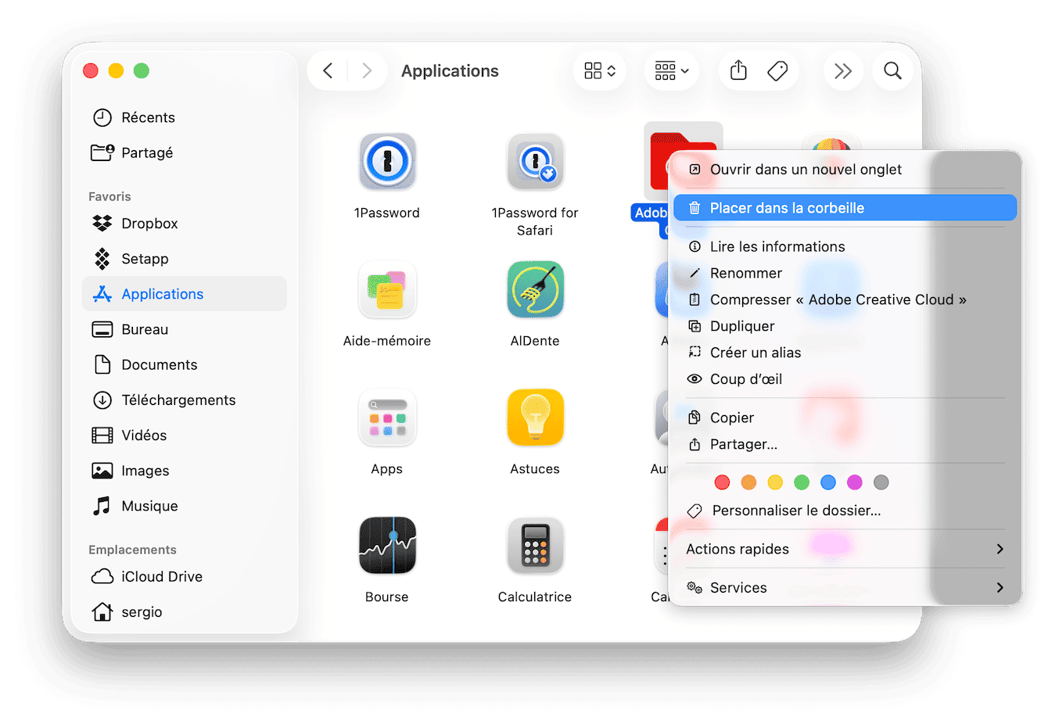Screen dimensions: 1048x724
Task: Click the Applications window title
Action: 450,71
